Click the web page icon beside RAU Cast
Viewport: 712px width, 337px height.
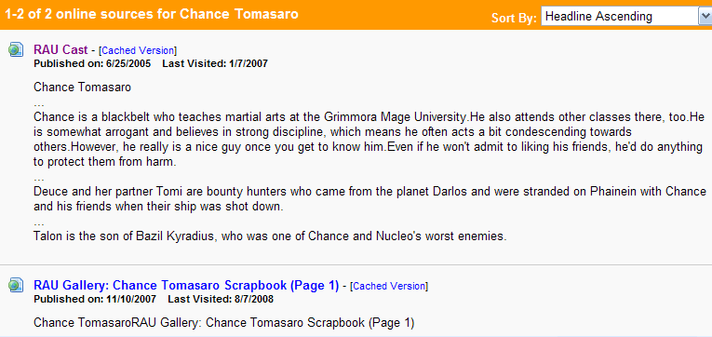point(16,49)
